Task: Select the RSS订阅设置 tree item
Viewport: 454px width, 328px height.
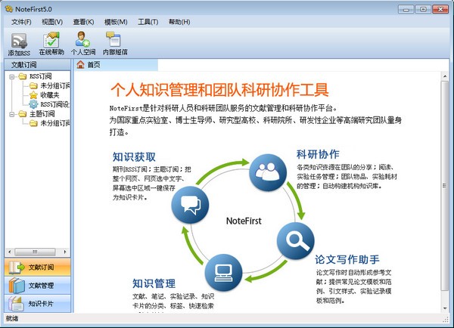Action: coord(55,104)
